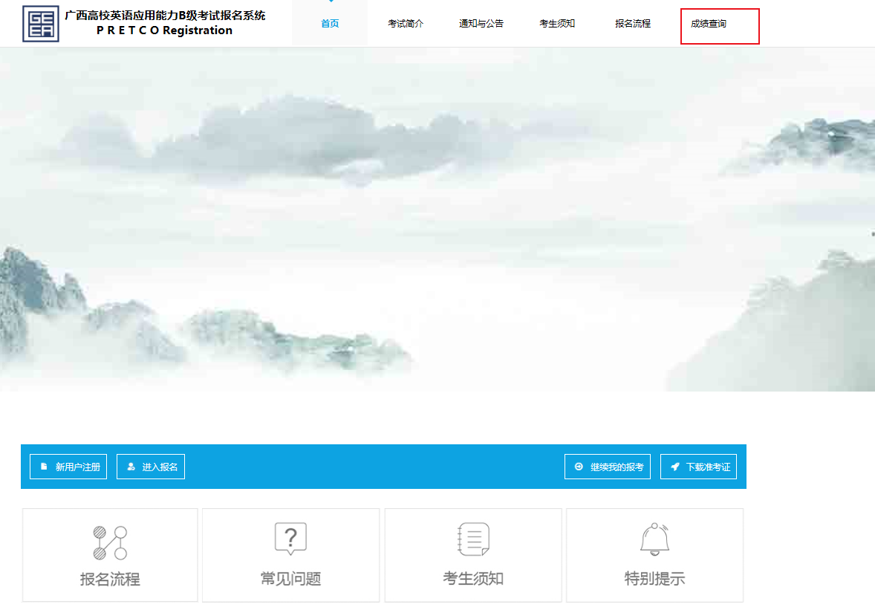Click the rocket icon on 下载准考证

click(x=674, y=467)
